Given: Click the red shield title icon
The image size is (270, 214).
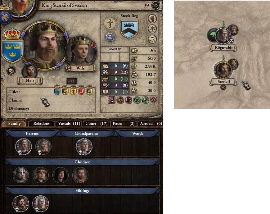Looking at the screenshot, I should pyautogui.click(x=81, y=90).
